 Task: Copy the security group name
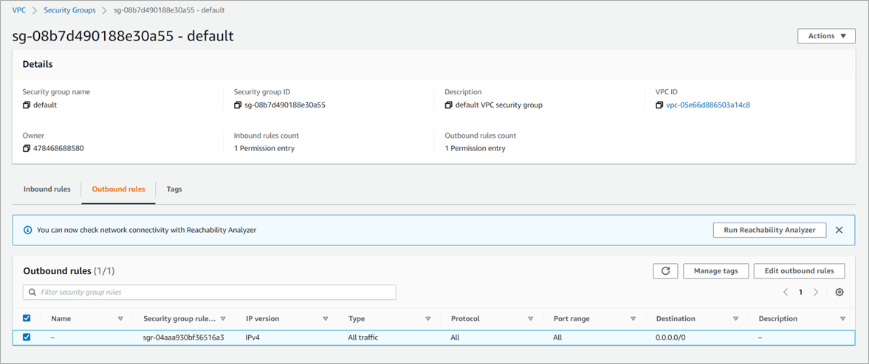point(27,105)
